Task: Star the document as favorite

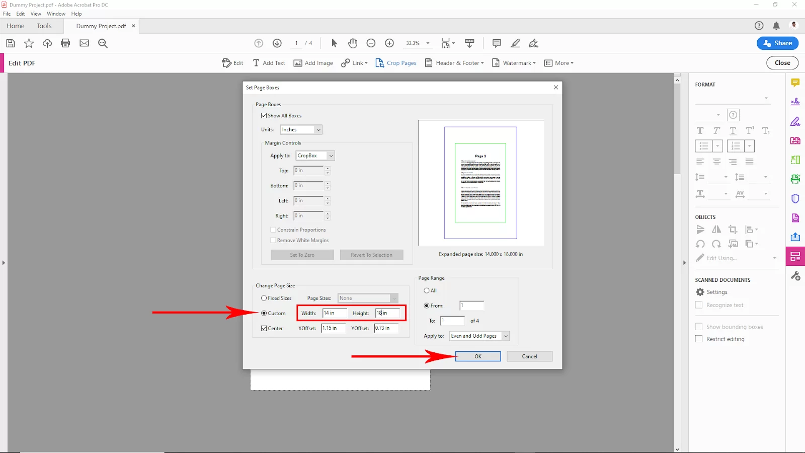Action: pos(29,43)
